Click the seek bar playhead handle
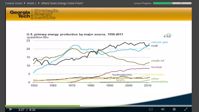 (x=81, y=106)
